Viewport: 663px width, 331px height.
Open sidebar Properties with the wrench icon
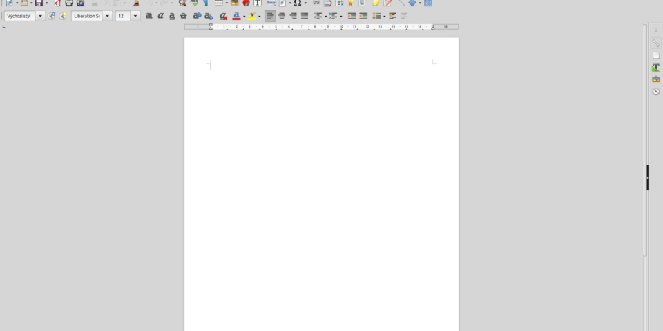point(656,43)
